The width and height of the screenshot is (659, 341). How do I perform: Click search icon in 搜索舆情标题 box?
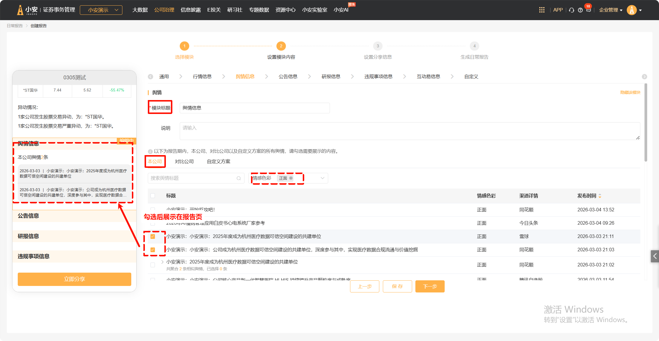tap(239, 178)
